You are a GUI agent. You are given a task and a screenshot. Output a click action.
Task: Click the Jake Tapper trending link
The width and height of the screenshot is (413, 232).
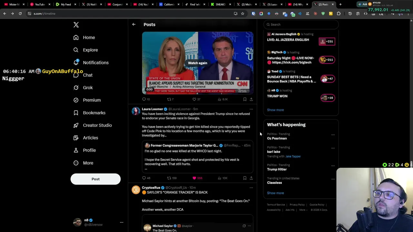(x=293, y=157)
